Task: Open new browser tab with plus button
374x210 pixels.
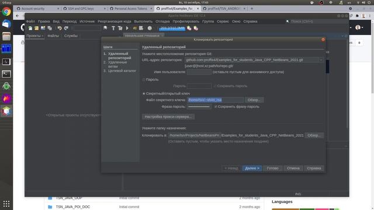Action: pyautogui.click(x=252, y=9)
